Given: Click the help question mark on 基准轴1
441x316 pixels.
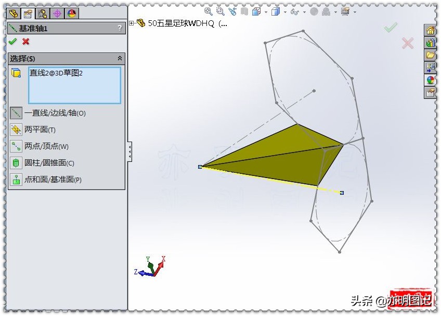Looking at the screenshot, I should click(x=121, y=28).
